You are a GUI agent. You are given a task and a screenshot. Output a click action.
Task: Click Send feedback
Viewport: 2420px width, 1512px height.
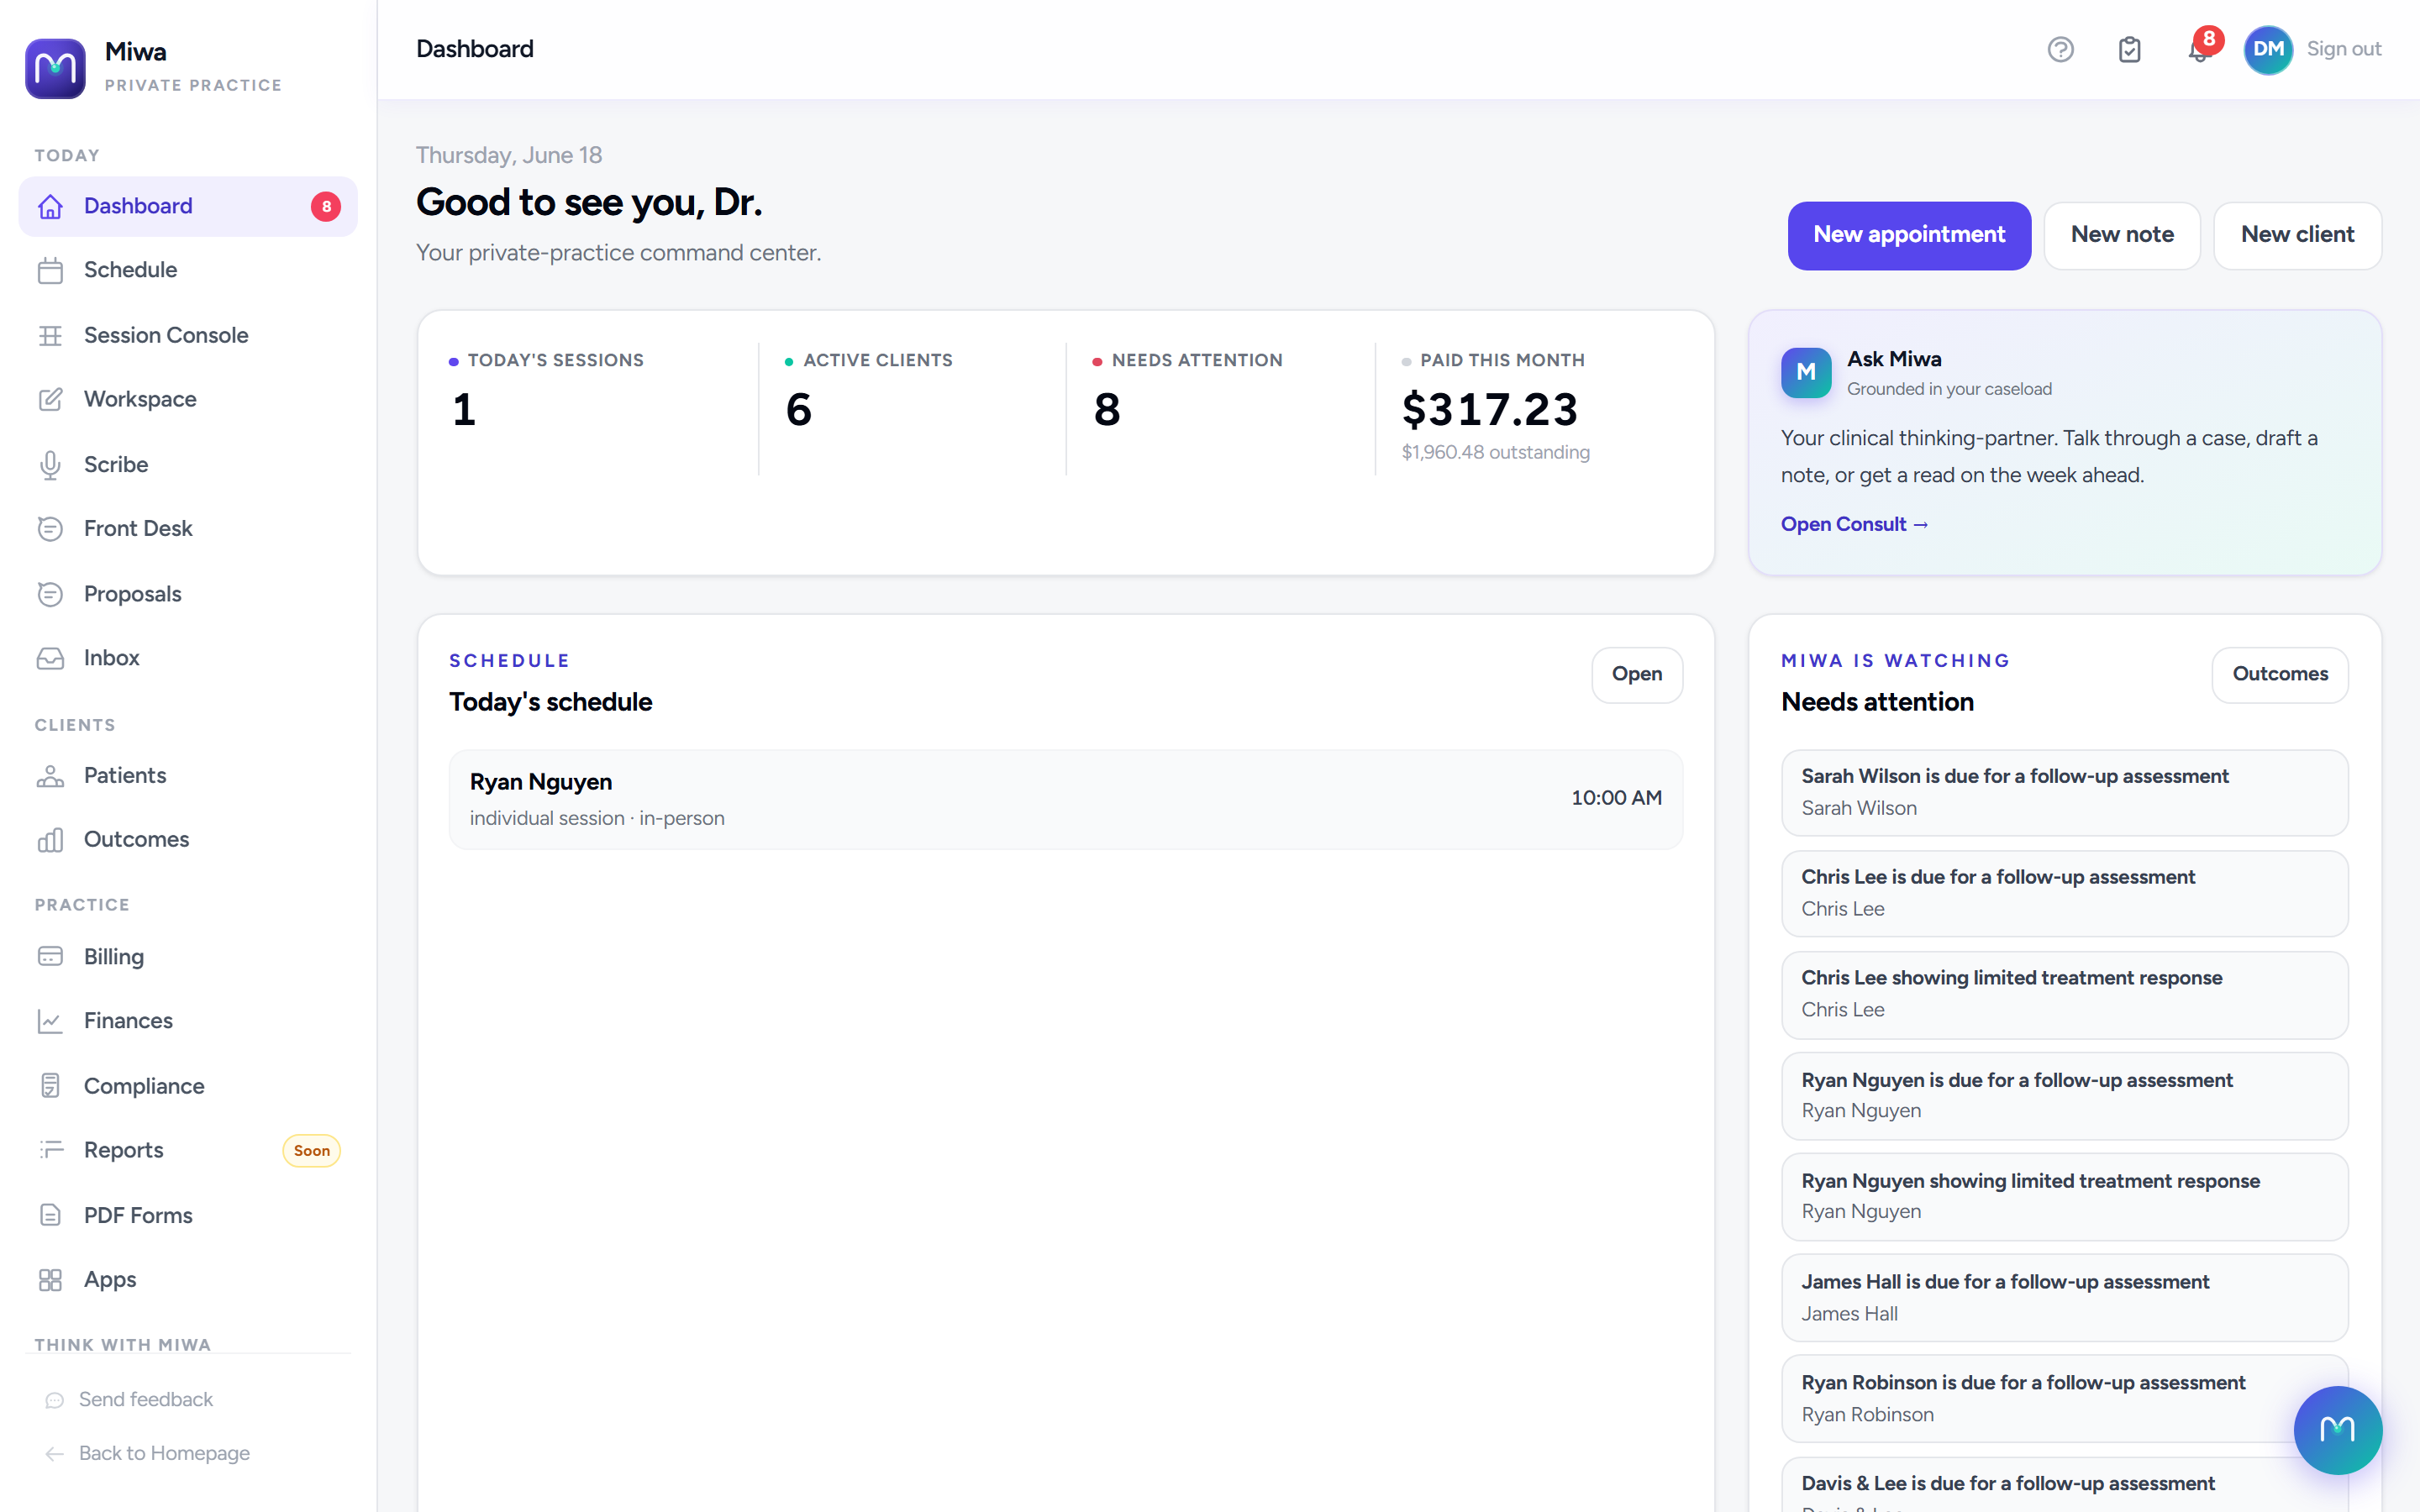pyautogui.click(x=146, y=1400)
